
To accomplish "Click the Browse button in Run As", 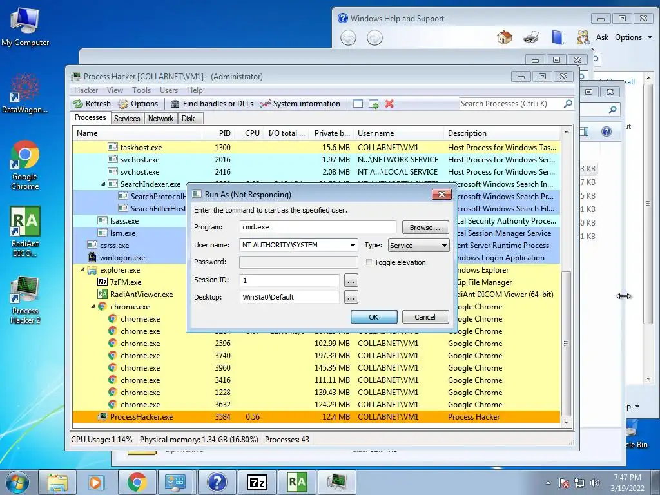I will (x=425, y=228).
